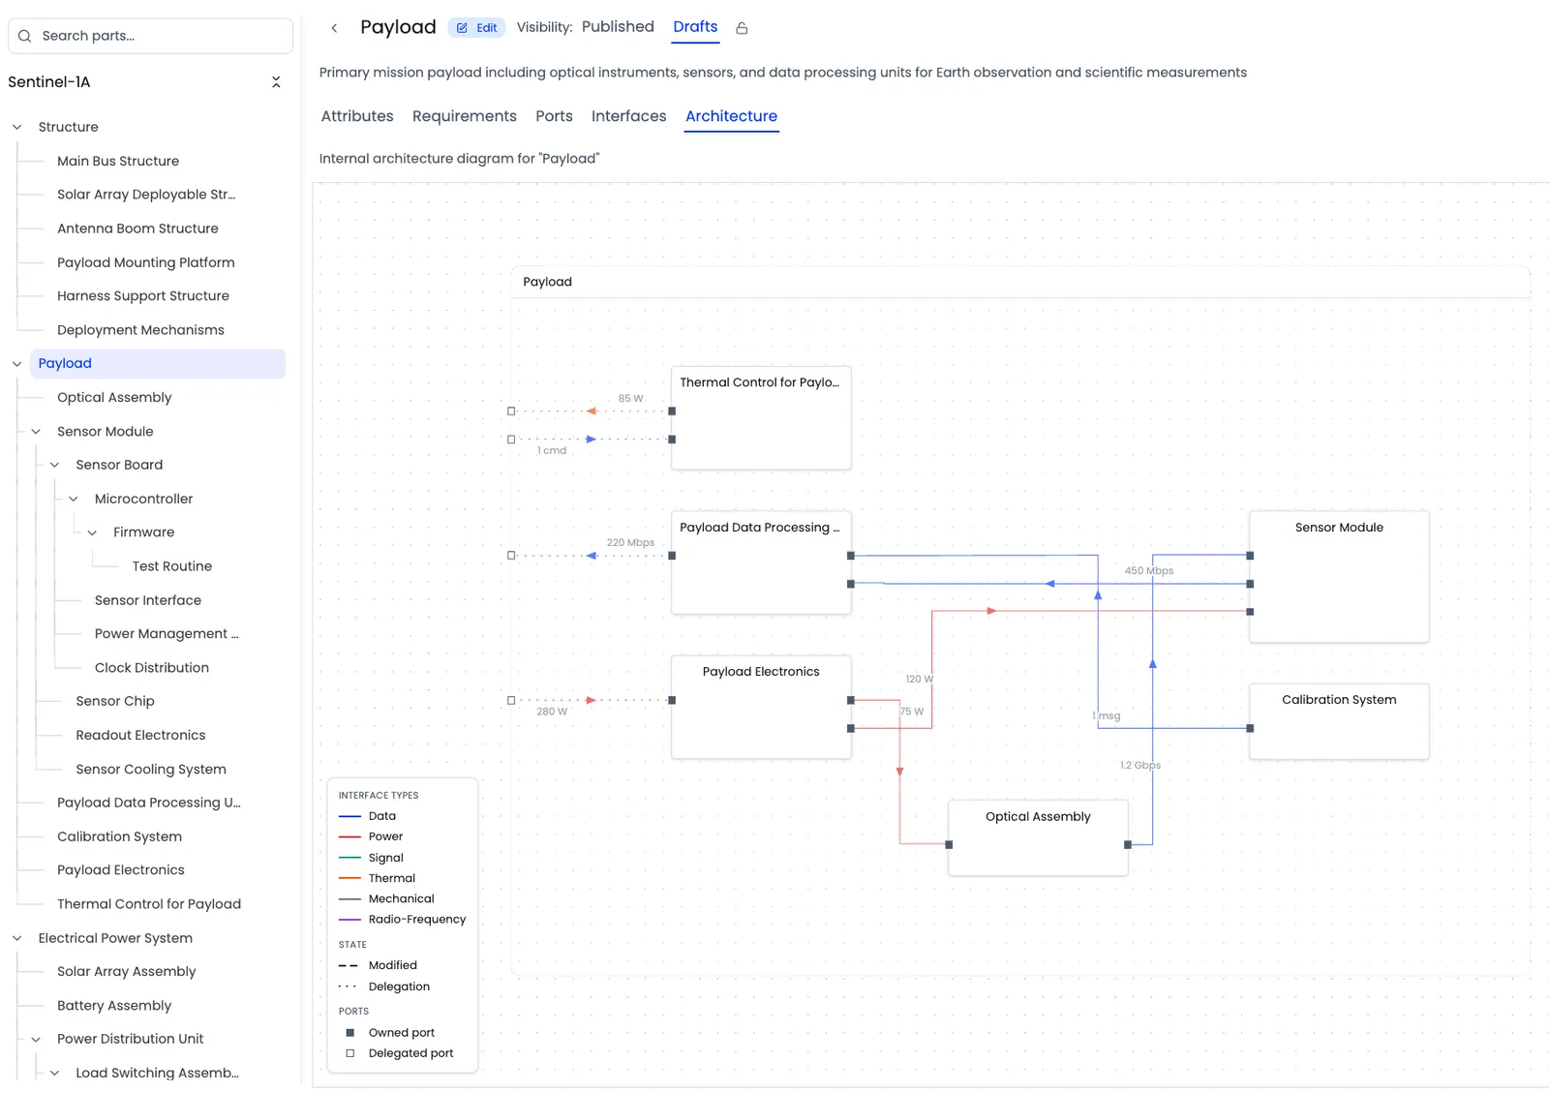
Task: Focus the Search parts input field
Action: click(150, 36)
